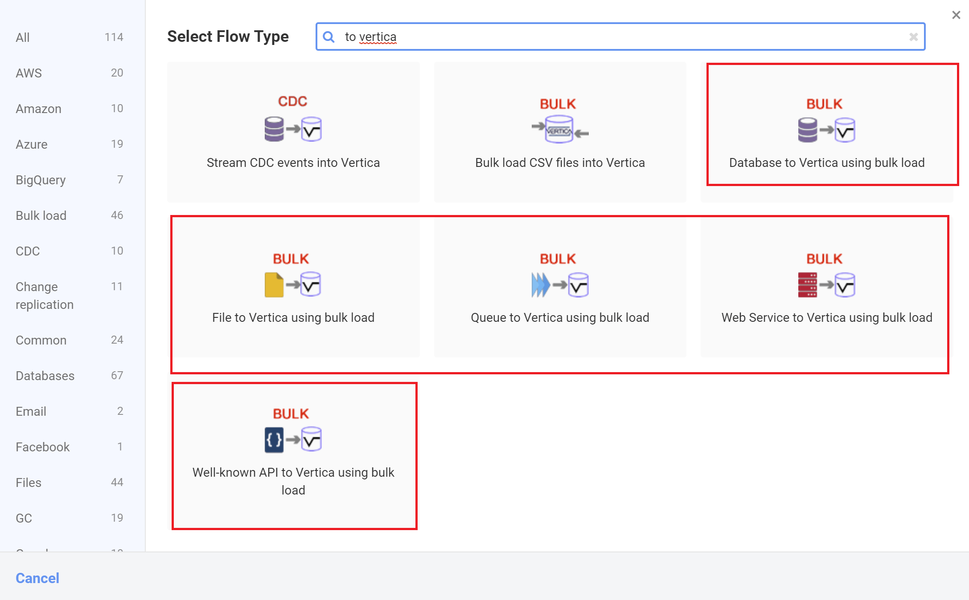Click the search magnifier icon
This screenshot has width=969, height=600.
point(328,36)
